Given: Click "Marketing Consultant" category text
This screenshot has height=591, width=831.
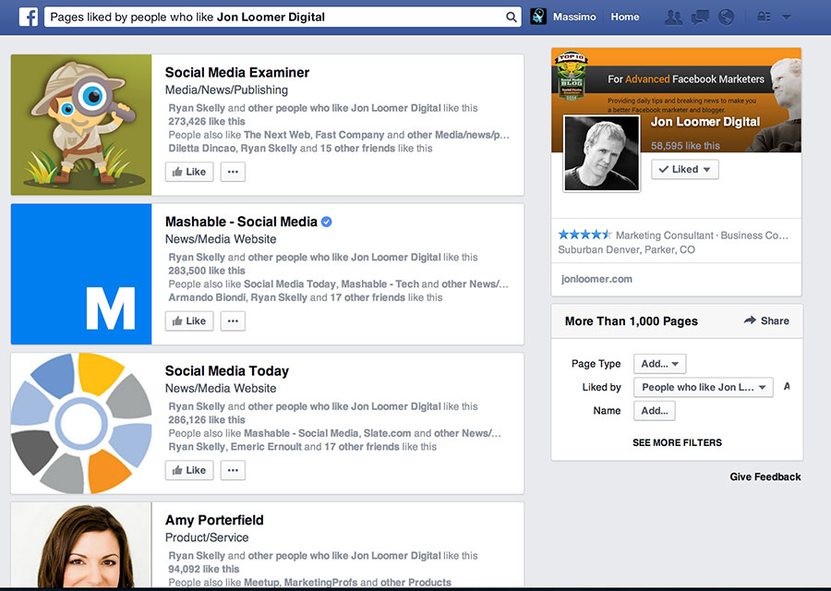Looking at the screenshot, I should [665, 235].
